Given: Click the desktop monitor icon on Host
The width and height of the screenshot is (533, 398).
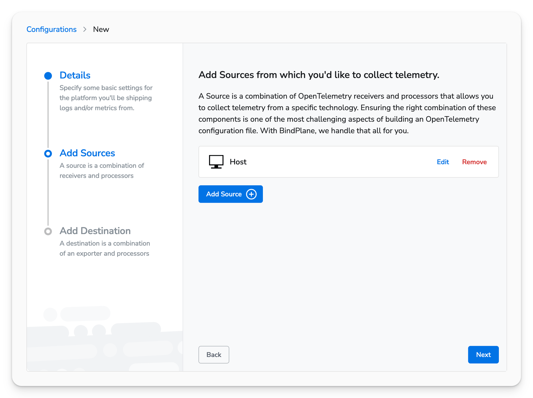Looking at the screenshot, I should click(216, 162).
